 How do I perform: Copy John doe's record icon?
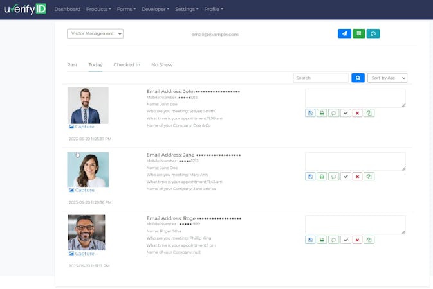pos(369,113)
